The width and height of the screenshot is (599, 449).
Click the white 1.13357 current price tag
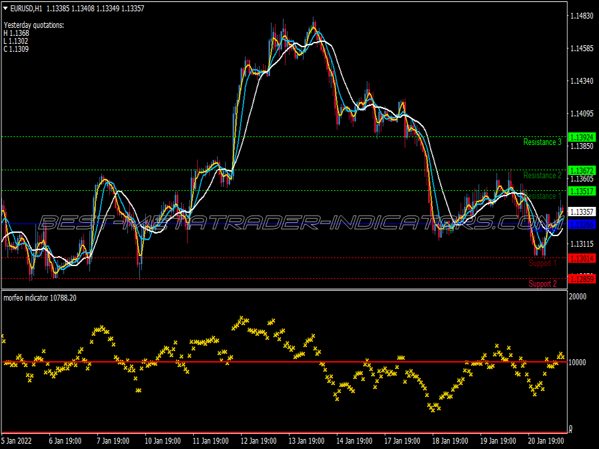[582, 212]
